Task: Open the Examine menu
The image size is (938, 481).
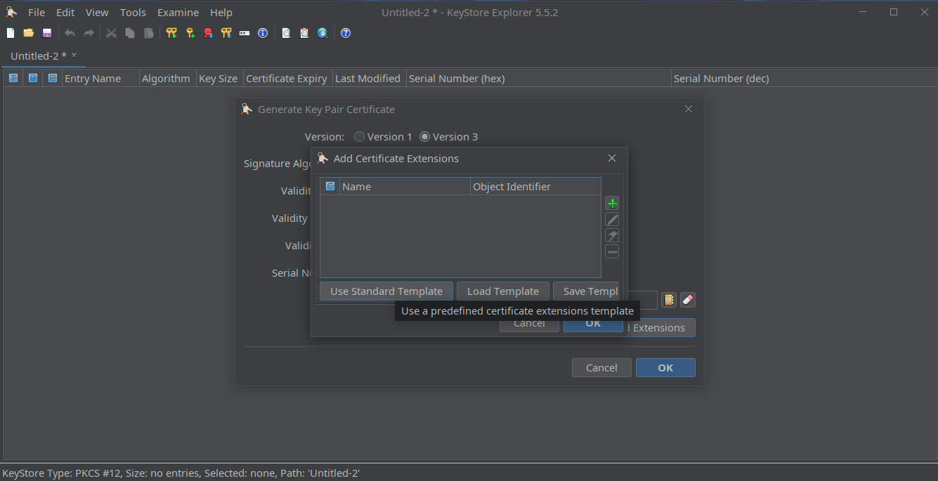Action: tap(178, 13)
